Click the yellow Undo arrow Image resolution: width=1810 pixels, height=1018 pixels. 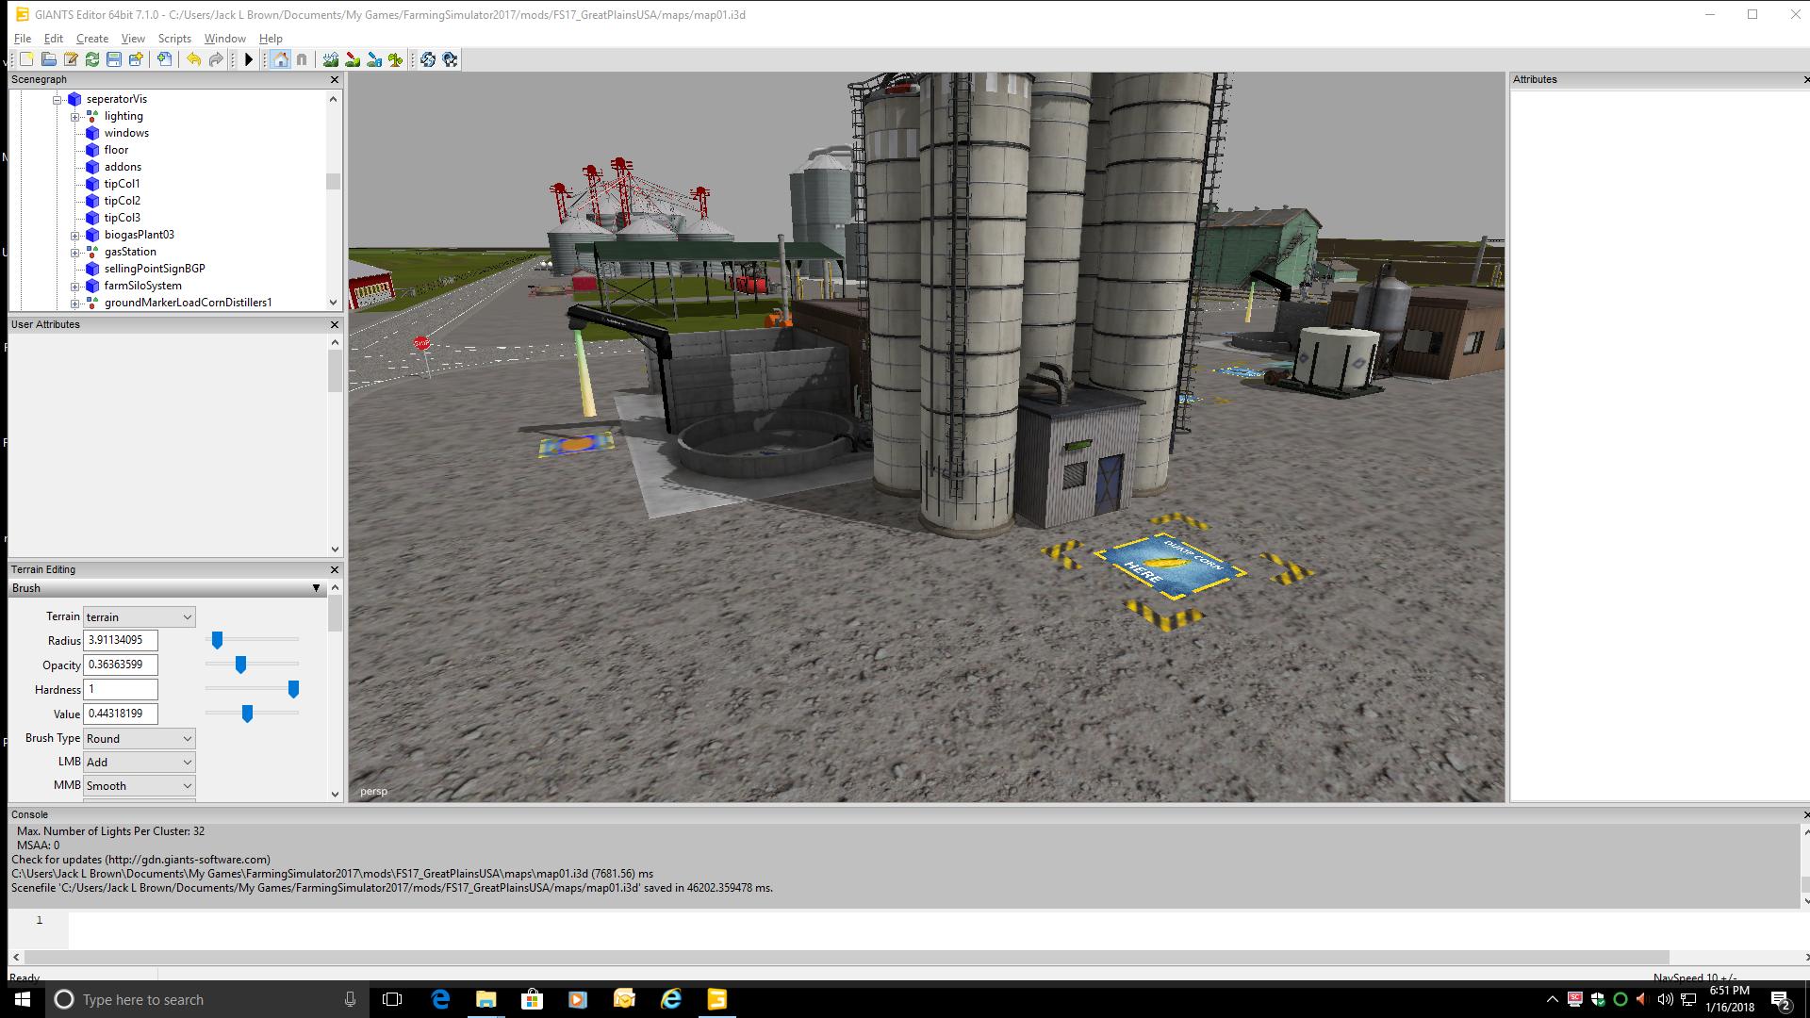tap(193, 59)
